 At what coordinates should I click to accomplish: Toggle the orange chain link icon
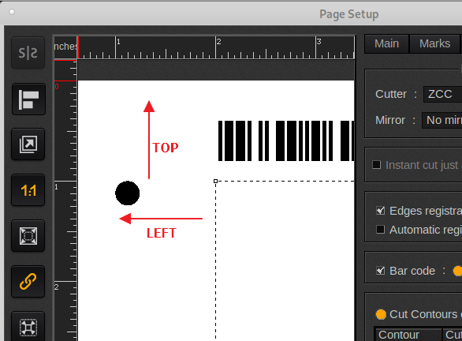pyautogui.click(x=28, y=282)
